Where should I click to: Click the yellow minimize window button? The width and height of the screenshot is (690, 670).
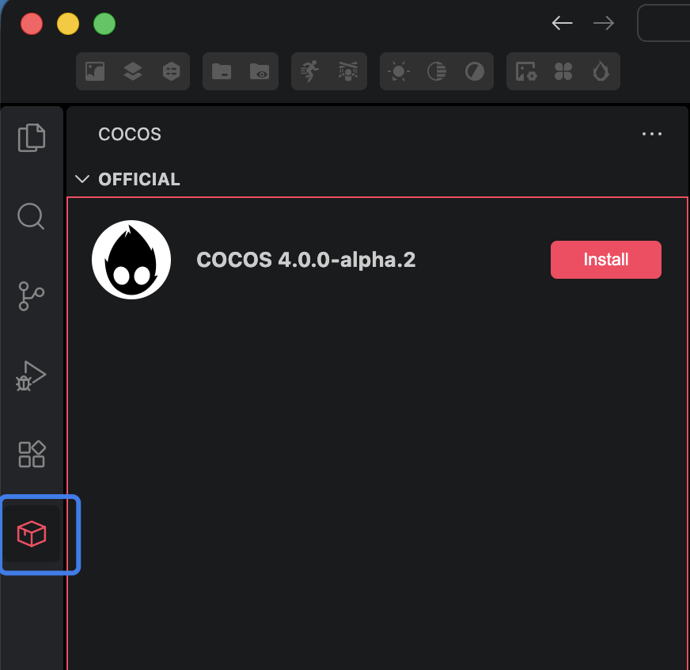(68, 24)
